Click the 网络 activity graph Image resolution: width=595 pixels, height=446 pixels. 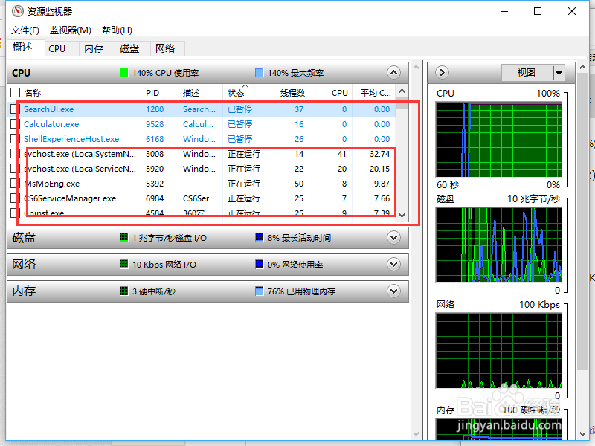[498, 351]
